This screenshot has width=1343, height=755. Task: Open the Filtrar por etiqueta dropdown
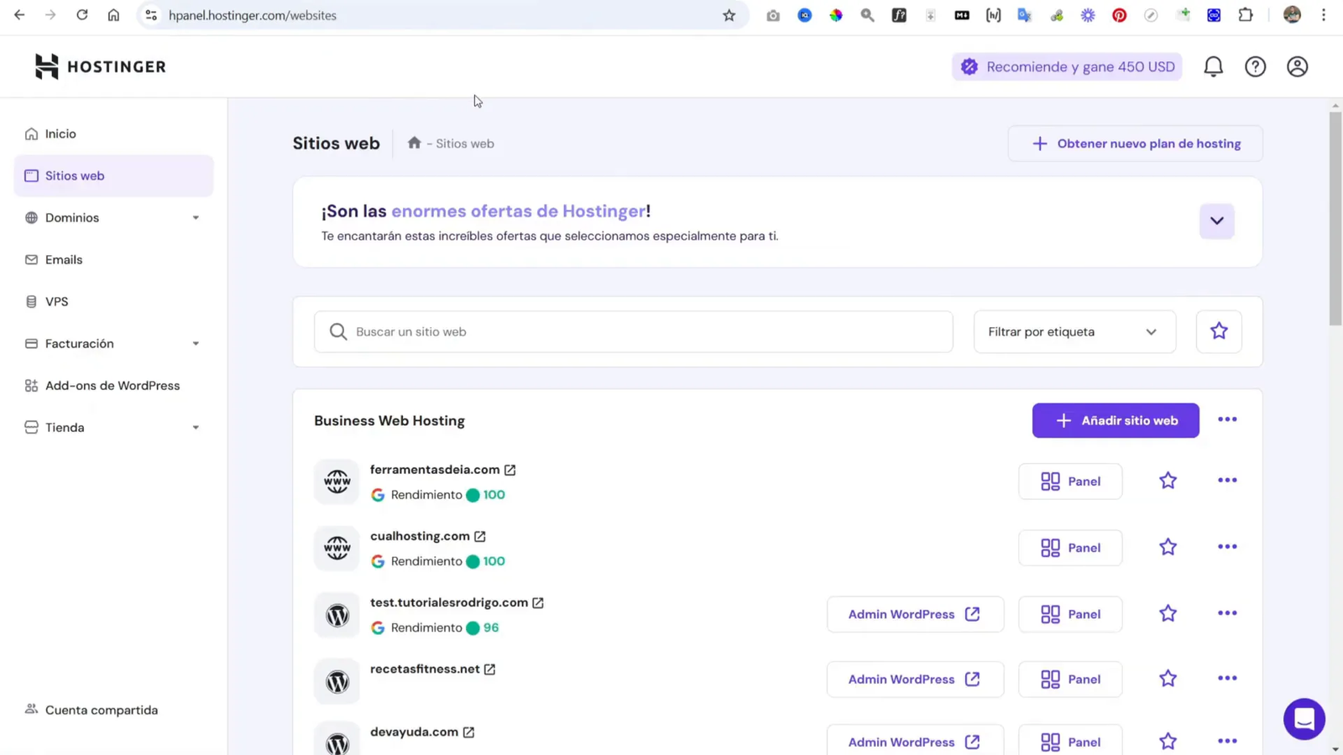tap(1074, 331)
